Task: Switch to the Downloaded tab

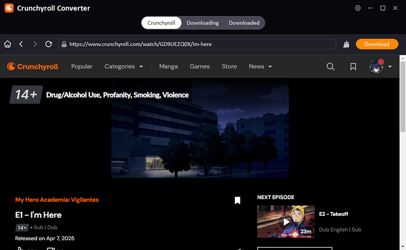Action: [x=244, y=23]
